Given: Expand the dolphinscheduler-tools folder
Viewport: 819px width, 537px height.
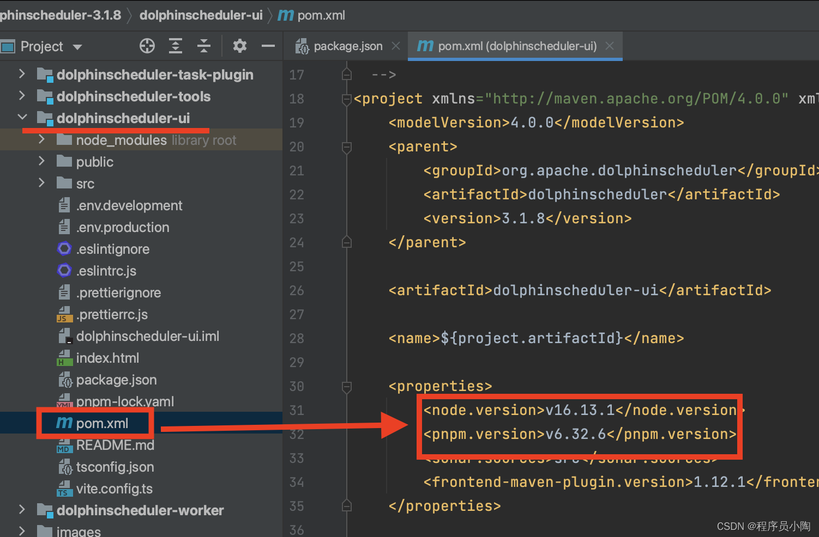Looking at the screenshot, I should pos(22,95).
